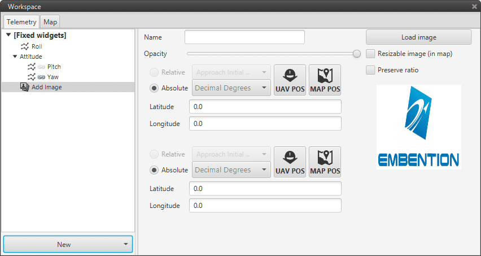
Task: Click the MAP POS button above first Latitude
Action: click(x=325, y=80)
